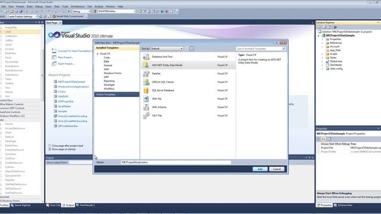Screen dimensions: 381x214
Task: Open the Analyze menu
Action: coord(99,7)
